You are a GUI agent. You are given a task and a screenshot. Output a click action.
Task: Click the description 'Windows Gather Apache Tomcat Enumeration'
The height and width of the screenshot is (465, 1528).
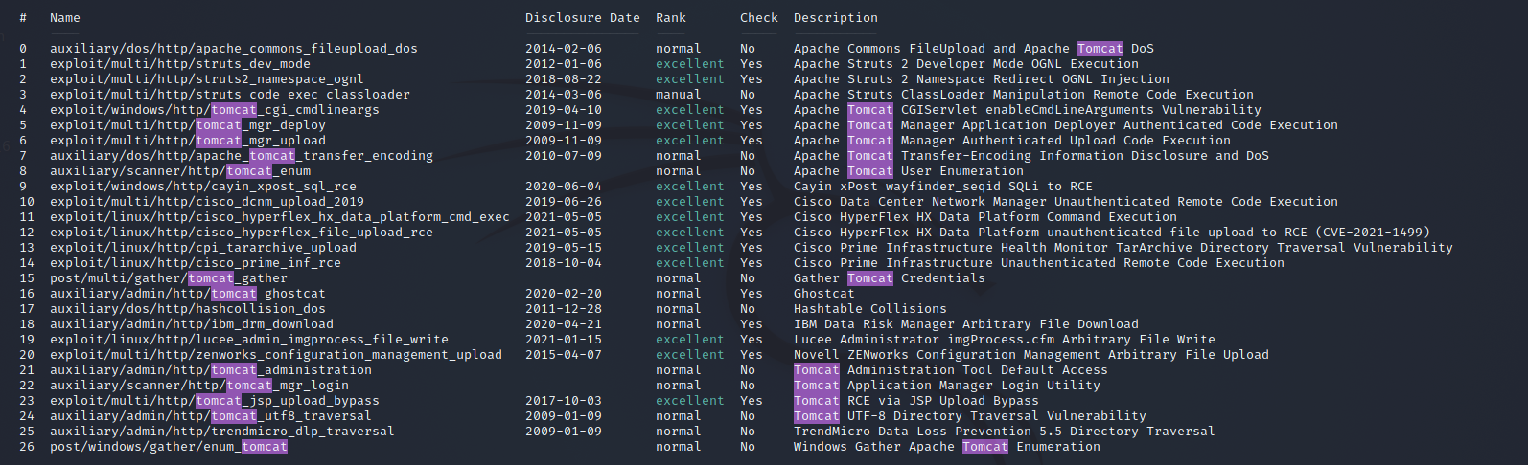click(947, 447)
